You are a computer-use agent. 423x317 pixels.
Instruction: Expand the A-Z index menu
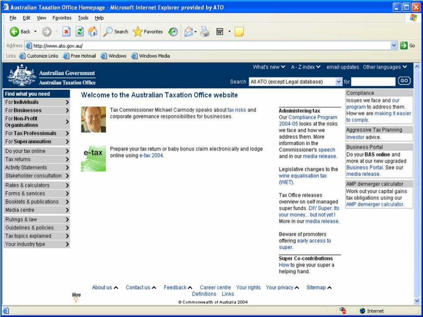click(306, 67)
